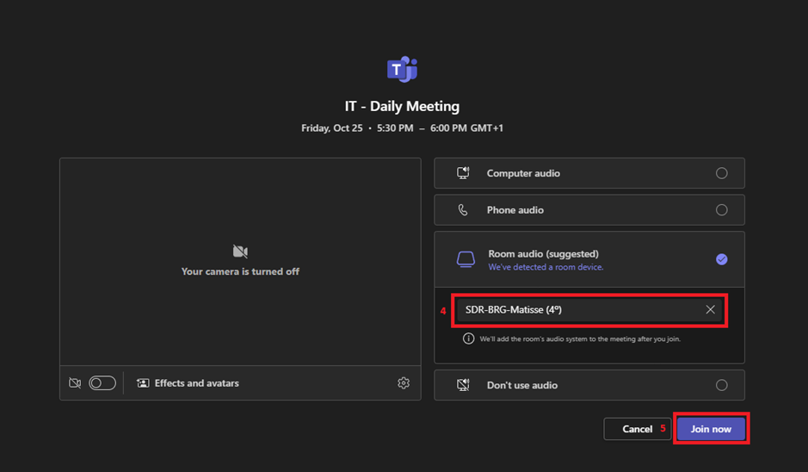Open device settings gear icon

[x=404, y=382]
